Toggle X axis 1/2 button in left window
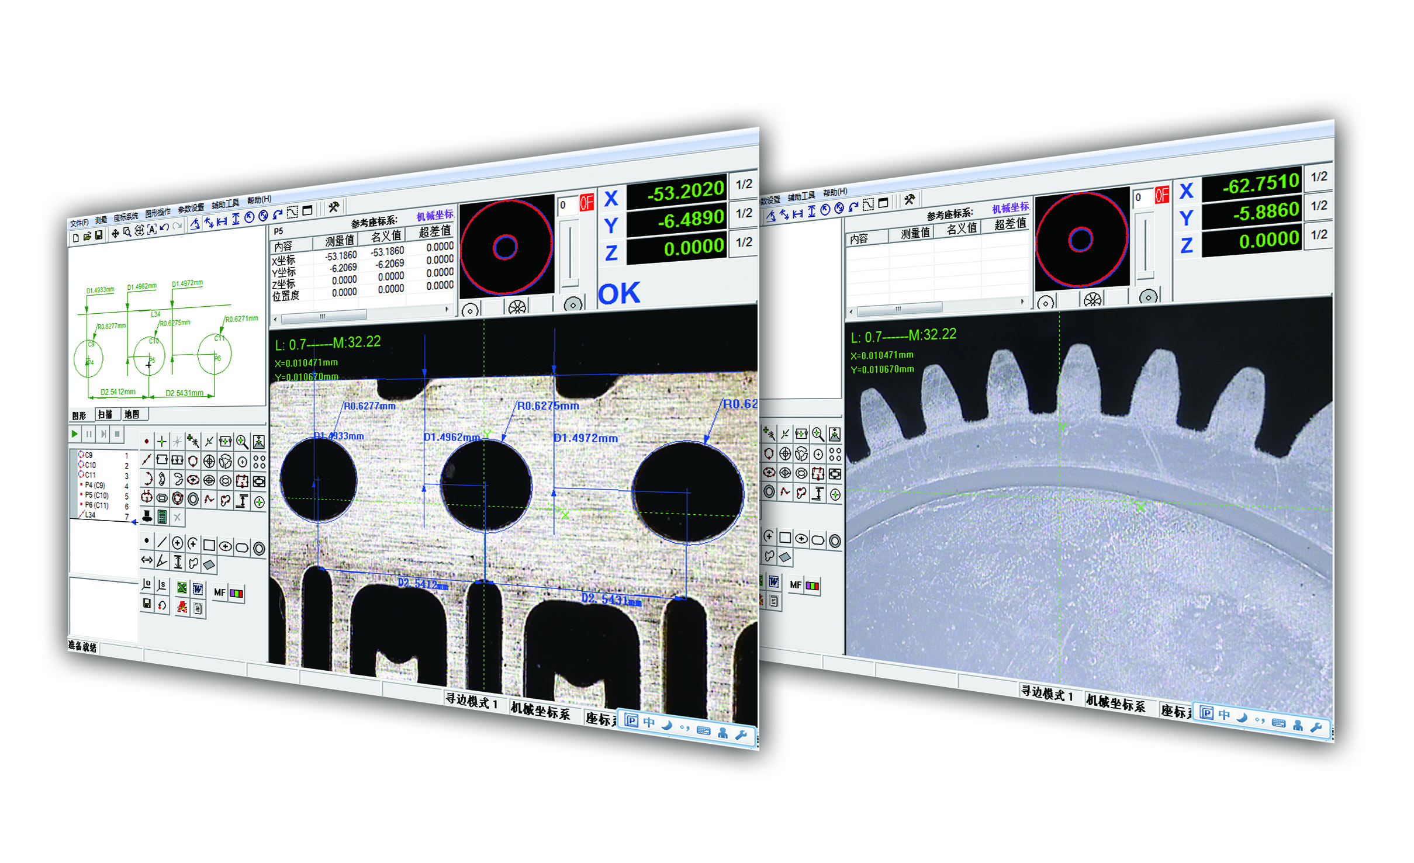 coord(744,184)
